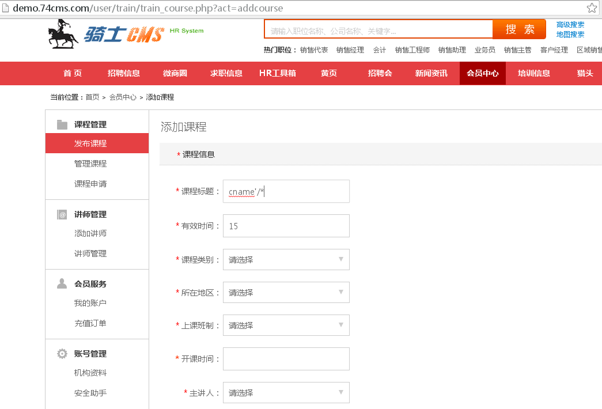The width and height of the screenshot is (602, 409).
Task: Select 添加讲师 in sidebar
Action: (90, 233)
